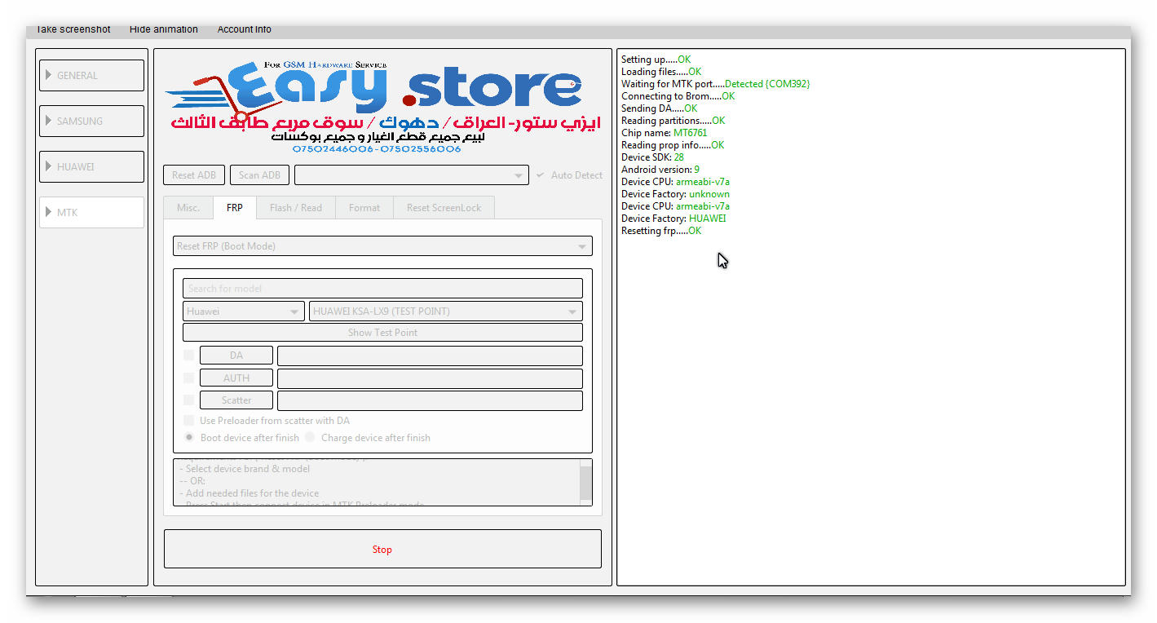The height and width of the screenshot is (623, 1157).
Task: Switch to the Format tab
Action: [x=364, y=208]
